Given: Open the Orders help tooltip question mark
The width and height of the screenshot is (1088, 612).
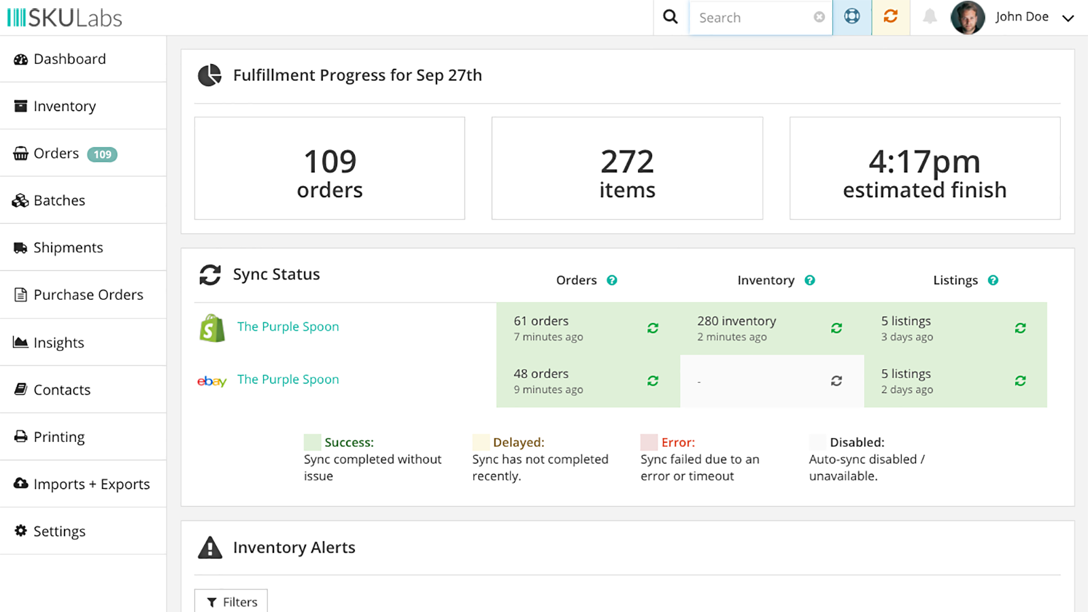Looking at the screenshot, I should tap(612, 279).
